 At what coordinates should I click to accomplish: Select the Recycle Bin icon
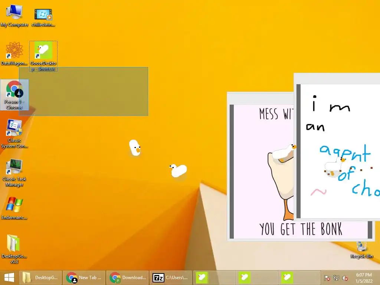pyautogui.click(x=361, y=250)
